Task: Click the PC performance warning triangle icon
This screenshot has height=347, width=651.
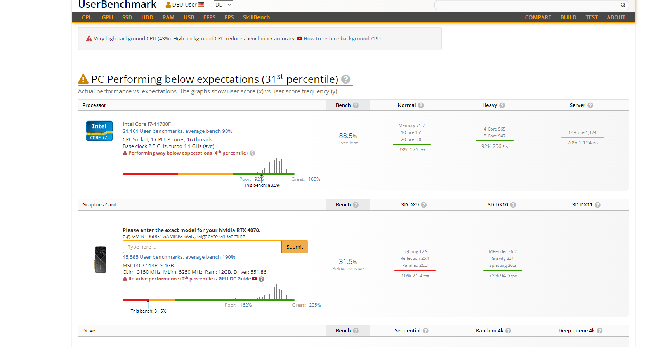Action: pos(83,79)
